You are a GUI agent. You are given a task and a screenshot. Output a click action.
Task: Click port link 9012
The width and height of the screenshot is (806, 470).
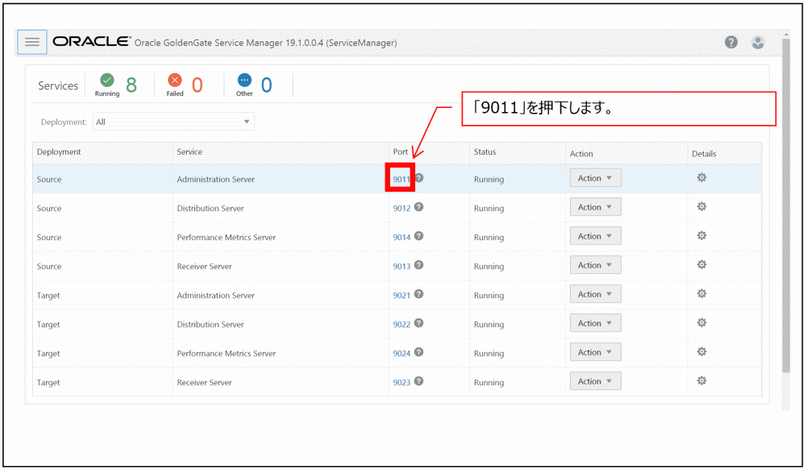(401, 208)
